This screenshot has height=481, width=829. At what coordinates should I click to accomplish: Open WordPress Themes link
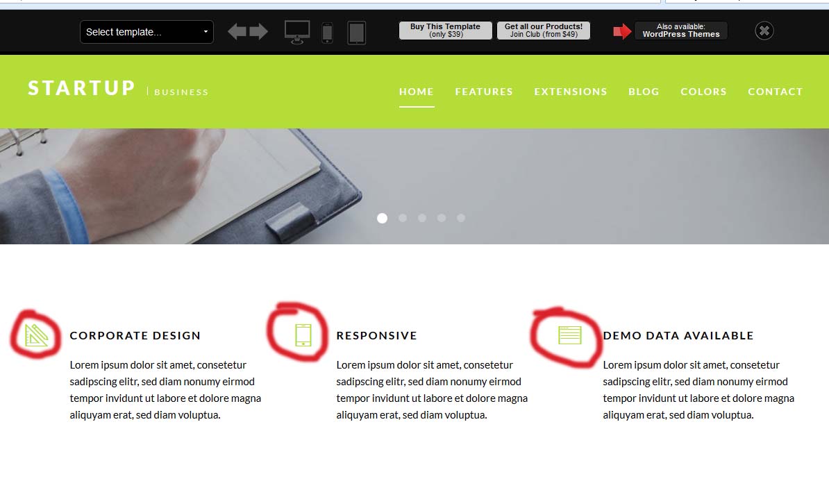click(x=681, y=30)
